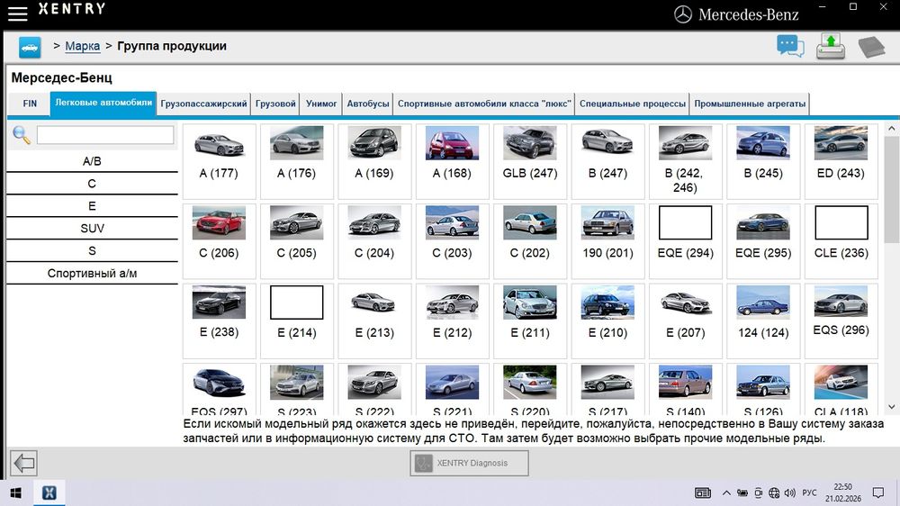
Task: Select the Легковые автомобили tab
Action: point(103,104)
